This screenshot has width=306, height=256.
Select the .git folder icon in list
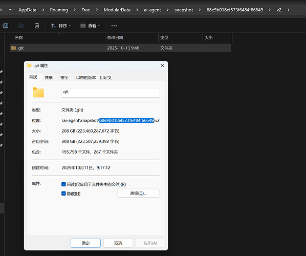[x=13, y=48]
